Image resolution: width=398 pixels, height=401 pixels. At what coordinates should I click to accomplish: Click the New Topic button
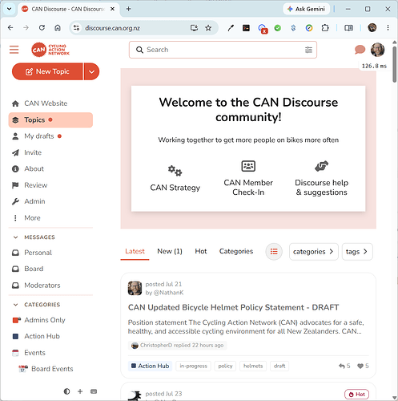[47, 71]
